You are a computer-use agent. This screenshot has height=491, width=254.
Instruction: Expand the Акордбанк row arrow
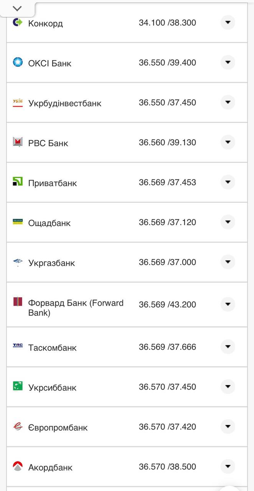[x=228, y=466]
